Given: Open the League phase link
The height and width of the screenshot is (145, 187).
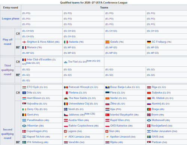Looking at the screenshot, I should point(10,18).
